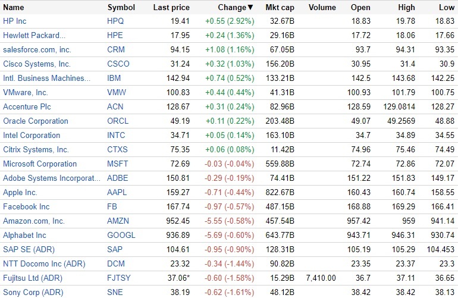Click the FJTSY ticker symbol
458x298 pixels.
[x=118, y=278]
